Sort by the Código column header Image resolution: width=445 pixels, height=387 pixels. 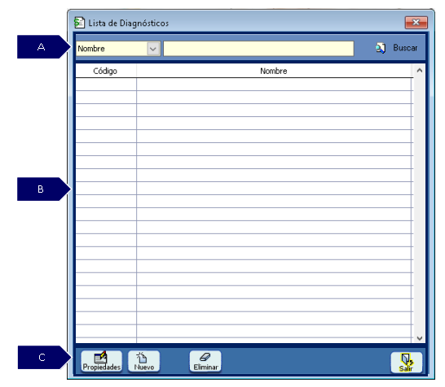coord(106,71)
